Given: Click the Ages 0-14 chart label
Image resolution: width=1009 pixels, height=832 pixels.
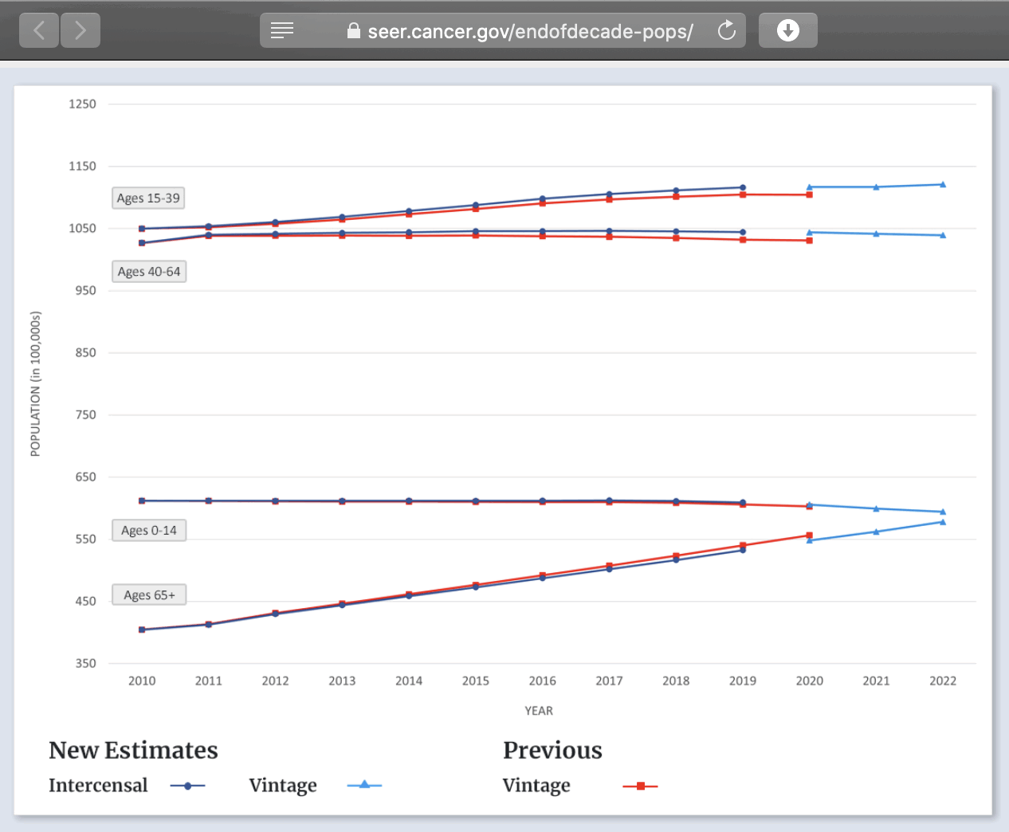Looking at the screenshot, I should [149, 531].
